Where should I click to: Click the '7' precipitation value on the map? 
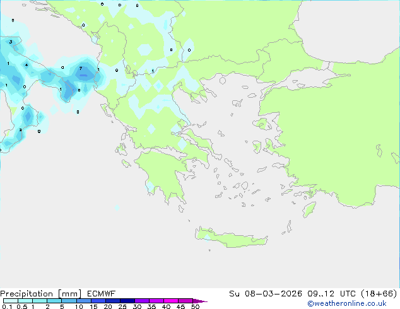point(81,68)
